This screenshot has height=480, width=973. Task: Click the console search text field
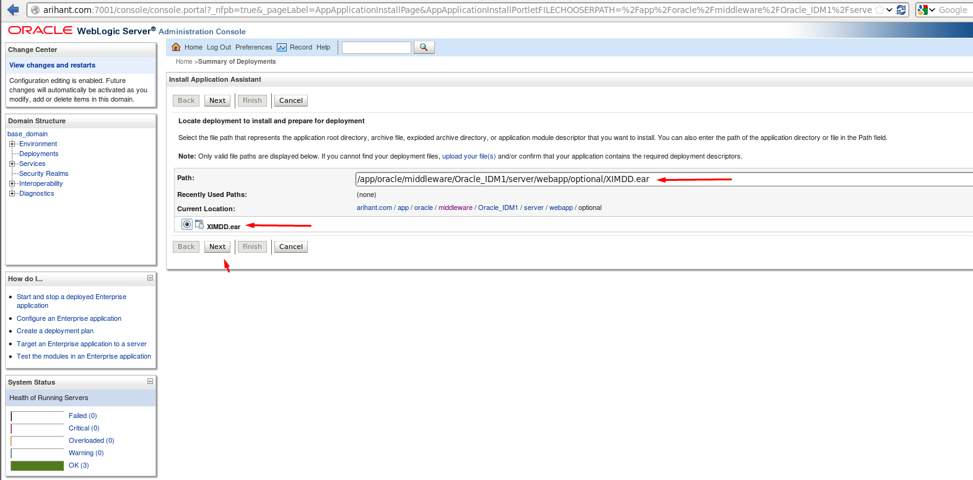tap(377, 48)
